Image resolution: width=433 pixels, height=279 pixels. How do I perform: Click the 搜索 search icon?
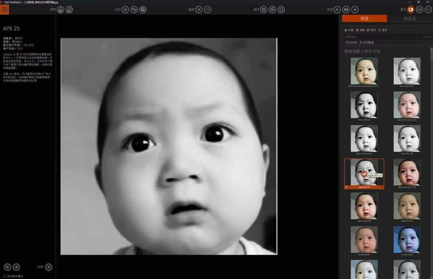pyautogui.click(x=382, y=30)
